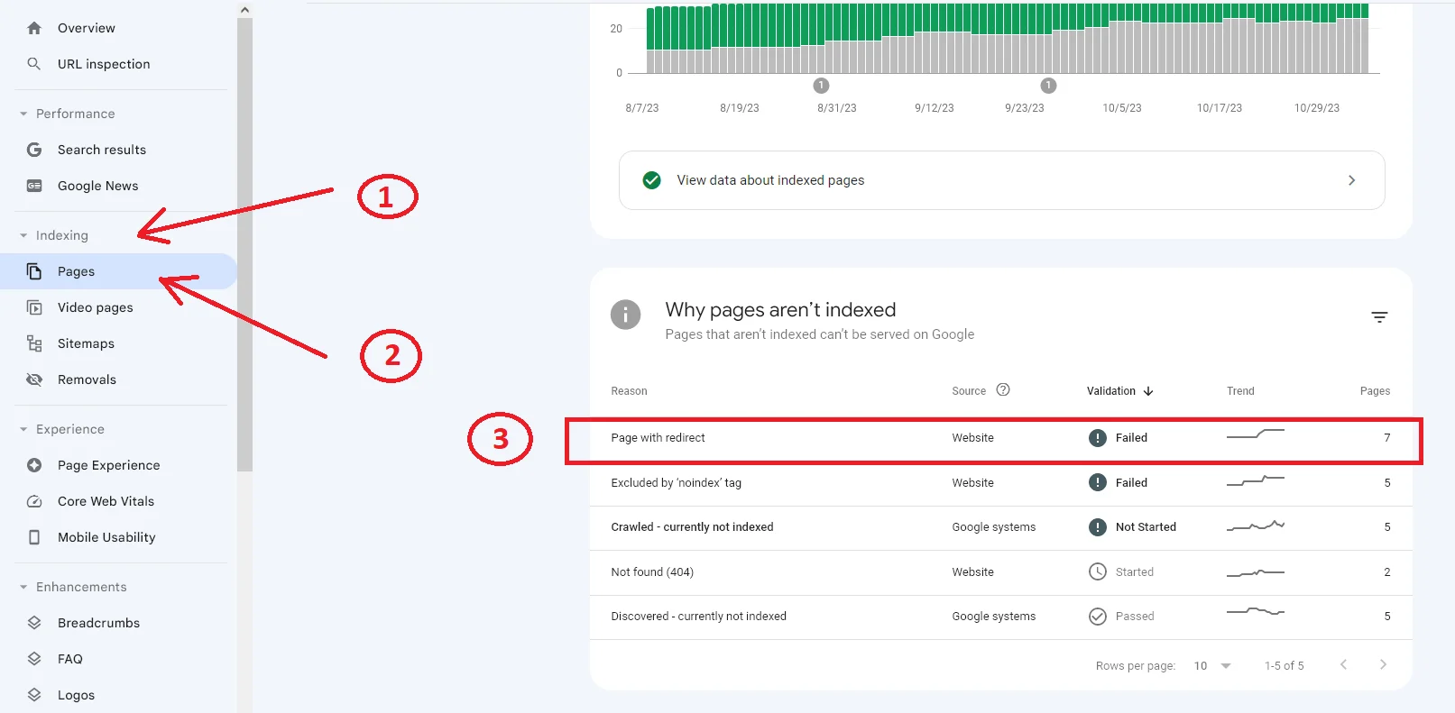The image size is (1455, 713).
Task: Click the trend sparkline for Not found (404)
Action: (x=1256, y=572)
